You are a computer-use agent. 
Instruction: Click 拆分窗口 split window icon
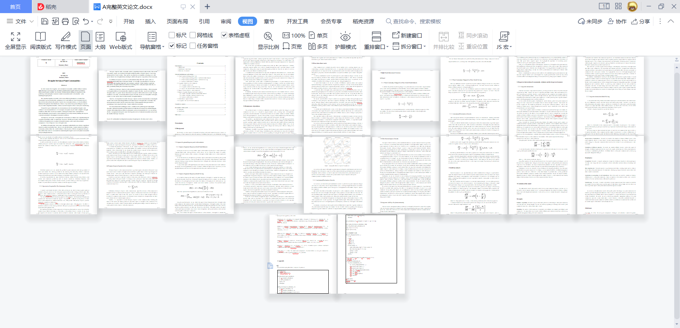[x=396, y=46]
